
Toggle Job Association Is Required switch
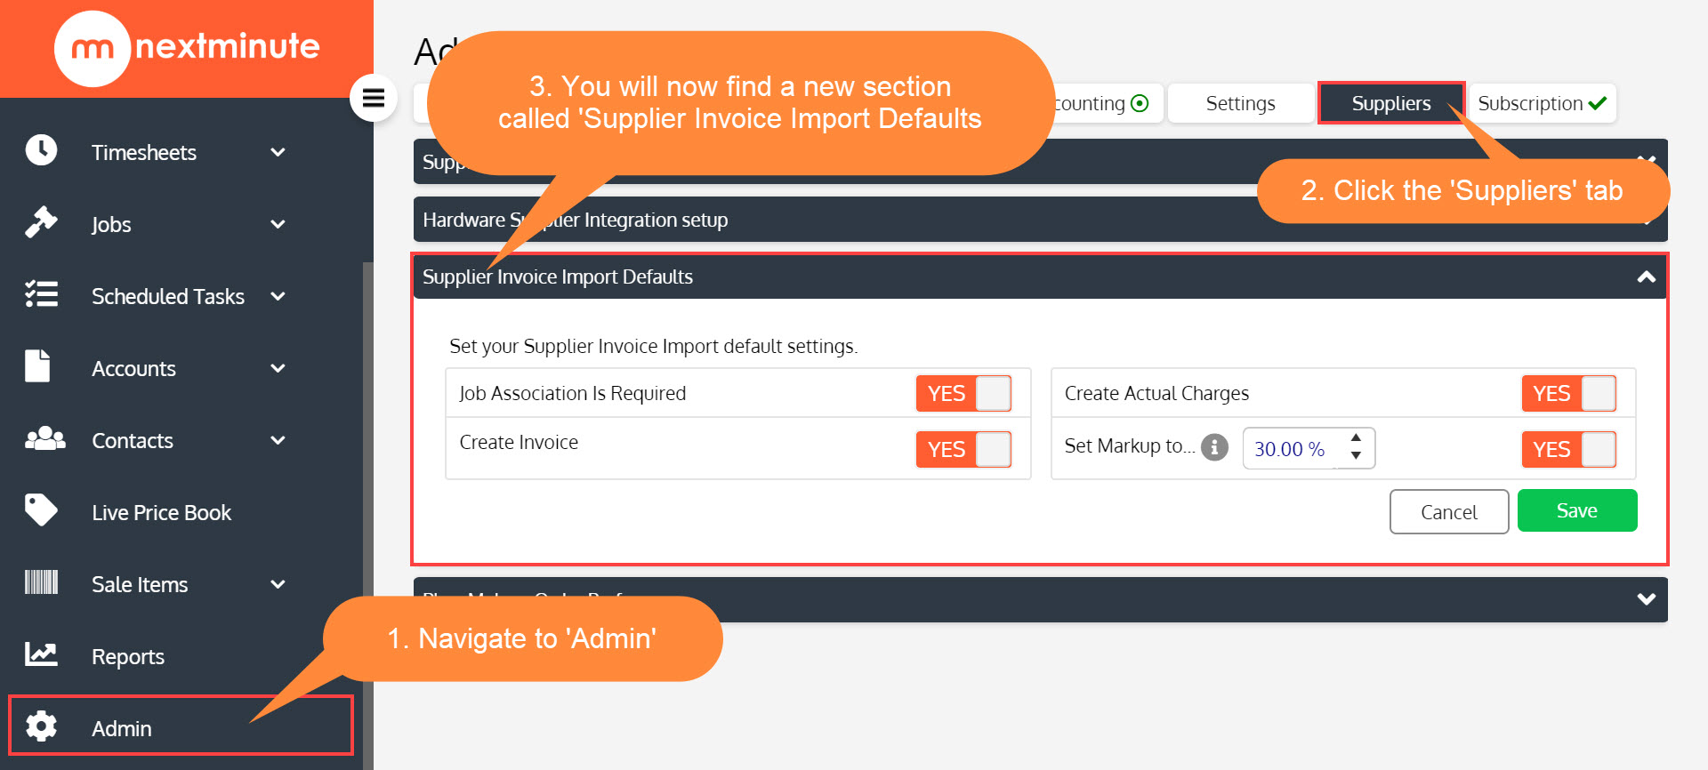(964, 393)
